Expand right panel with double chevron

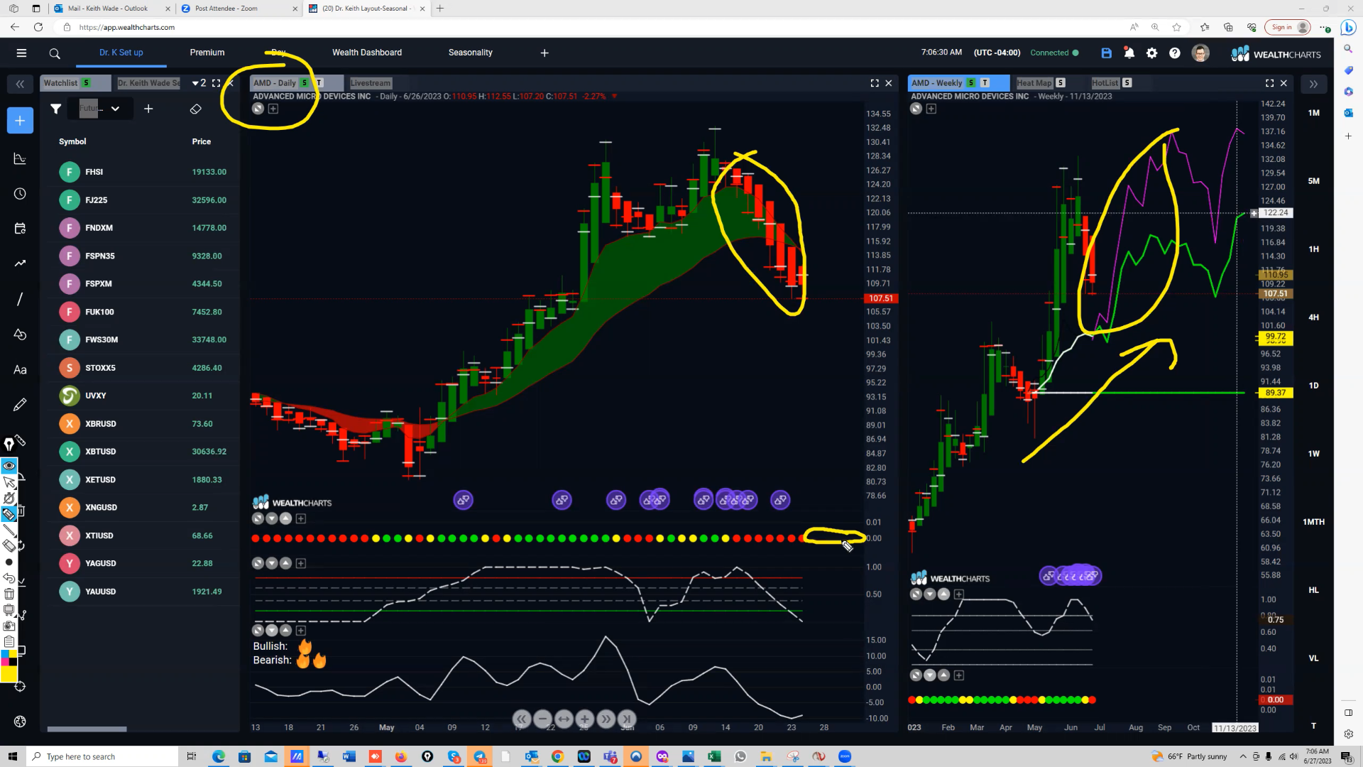click(1313, 84)
